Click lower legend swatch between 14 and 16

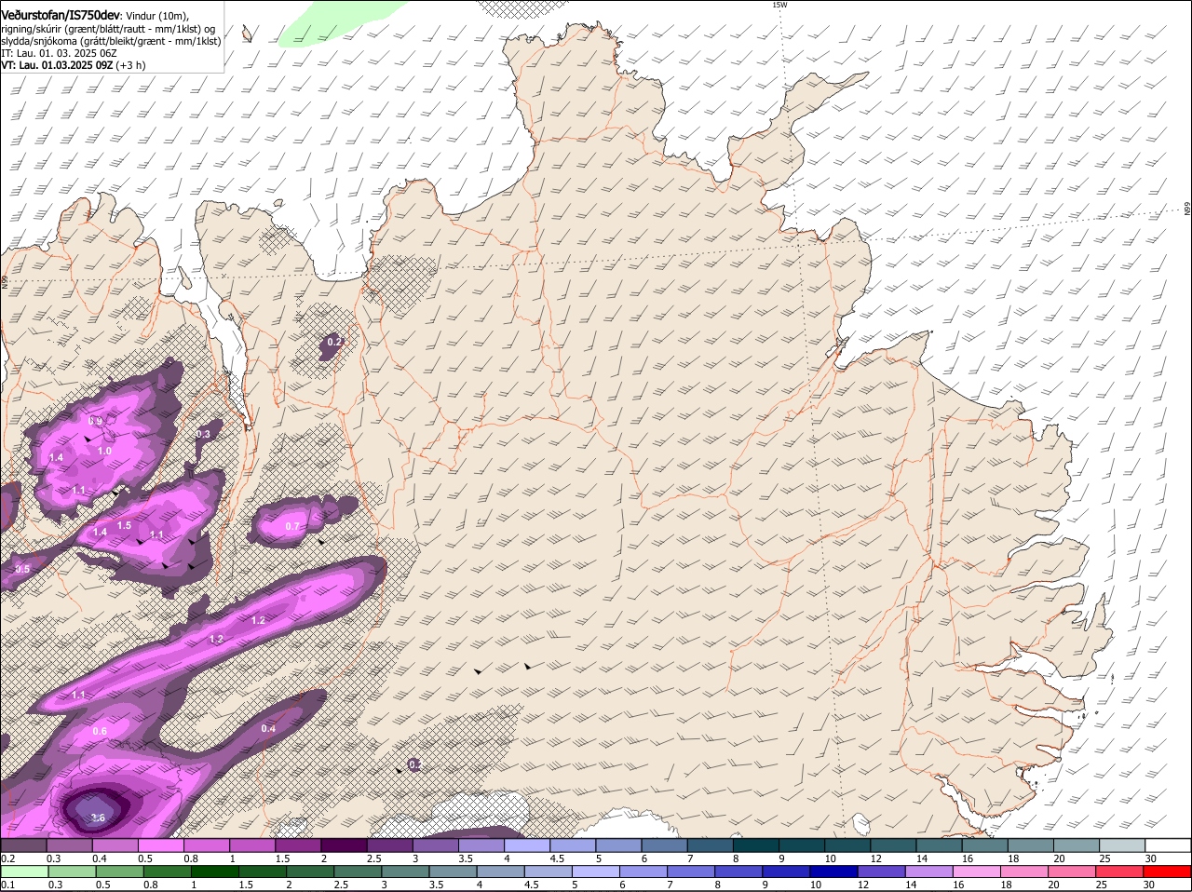(930, 872)
